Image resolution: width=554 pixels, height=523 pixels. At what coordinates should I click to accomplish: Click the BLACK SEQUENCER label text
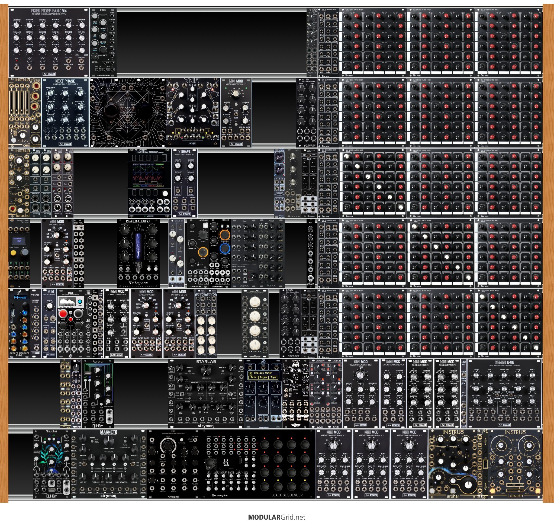click(287, 495)
